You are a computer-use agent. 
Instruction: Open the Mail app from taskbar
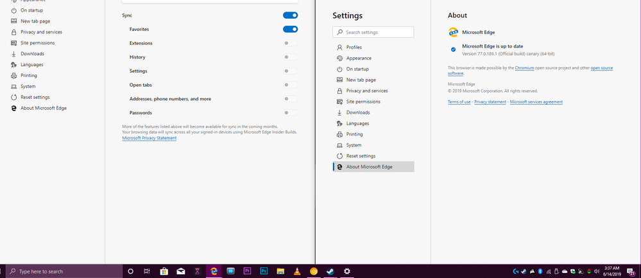[181, 271]
